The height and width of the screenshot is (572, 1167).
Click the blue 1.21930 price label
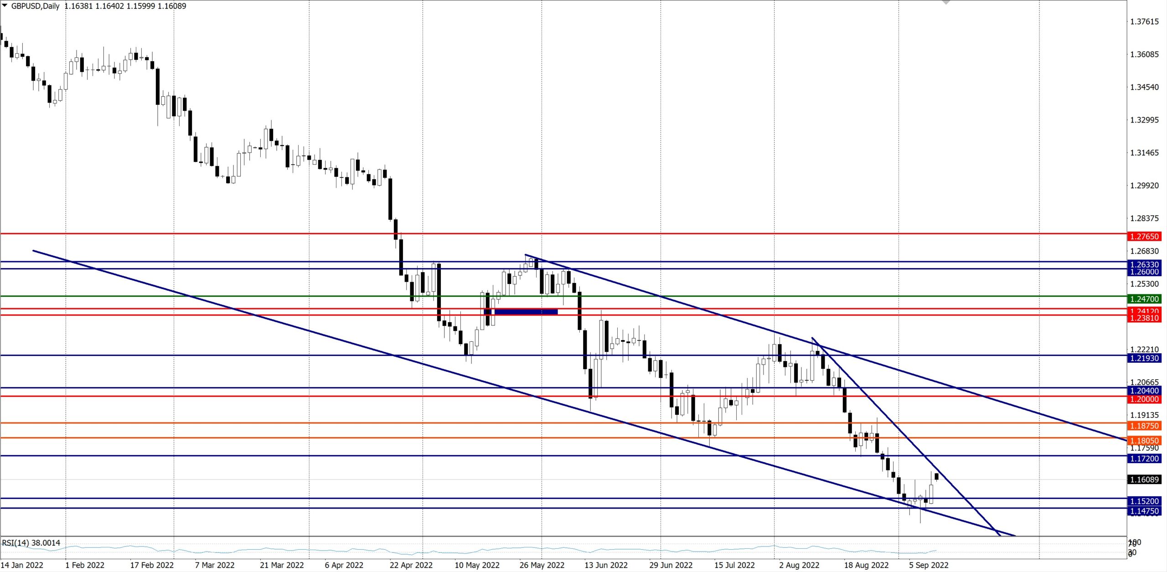1144,358
